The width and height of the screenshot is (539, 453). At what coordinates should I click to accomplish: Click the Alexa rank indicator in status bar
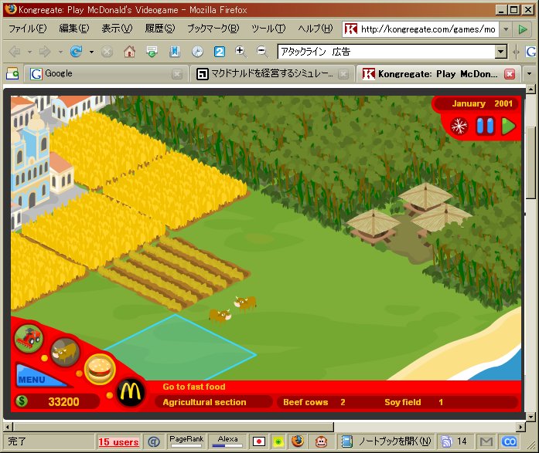click(x=227, y=441)
